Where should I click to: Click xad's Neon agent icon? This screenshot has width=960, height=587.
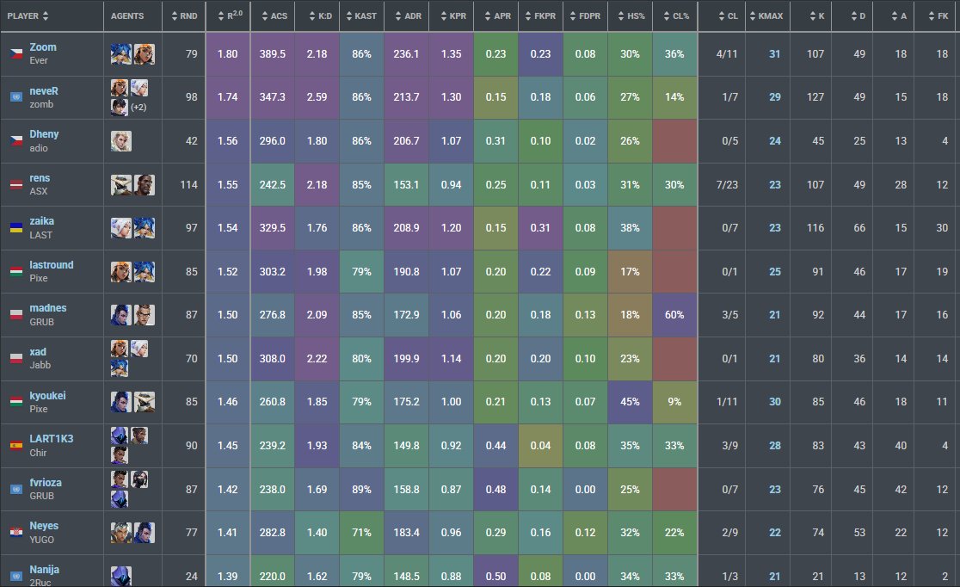click(x=120, y=368)
